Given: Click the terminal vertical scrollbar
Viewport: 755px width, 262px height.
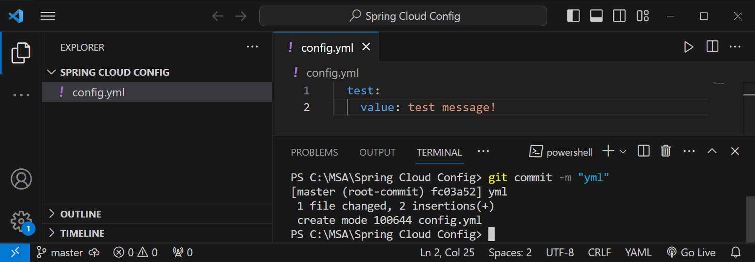Looking at the screenshot, I should click(750, 219).
